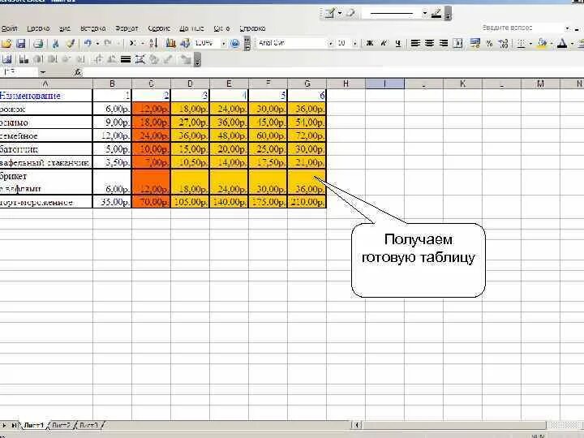584x438 pixels.
Task: Switch to the Лист2 sheet tab
Action: pyautogui.click(x=61, y=425)
